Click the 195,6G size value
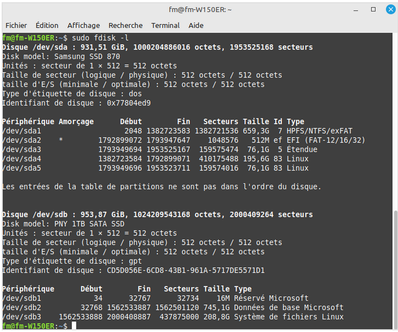Viewport: 398px width, 332px height. pos(256,159)
